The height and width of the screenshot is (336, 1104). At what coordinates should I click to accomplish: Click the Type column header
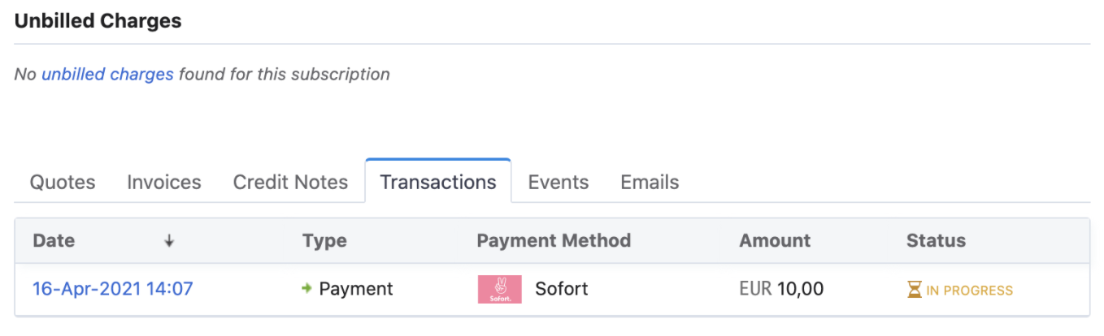[324, 240]
